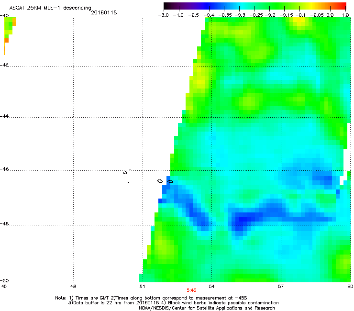Click the colorbar label '-0.15'
354x311 pixels.
[x=286, y=15]
